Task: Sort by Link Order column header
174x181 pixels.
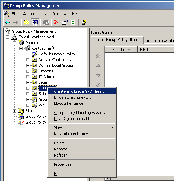Action: (x=121, y=50)
